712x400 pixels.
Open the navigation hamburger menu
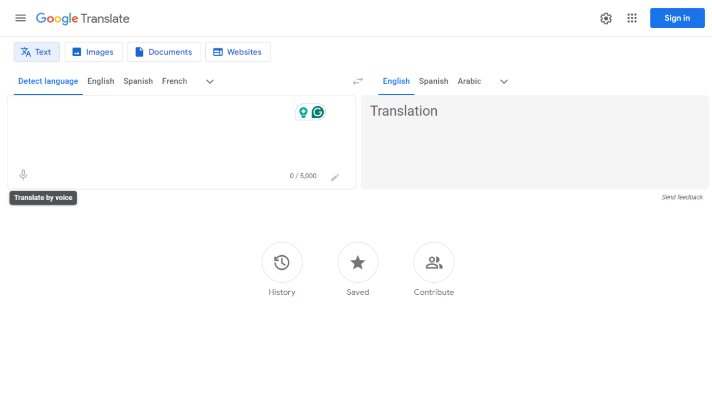tap(20, 18)
